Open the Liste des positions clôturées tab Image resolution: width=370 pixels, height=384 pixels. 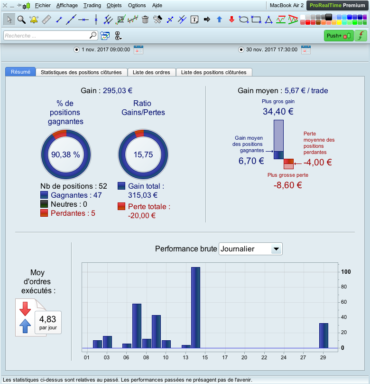click(214, 72)
